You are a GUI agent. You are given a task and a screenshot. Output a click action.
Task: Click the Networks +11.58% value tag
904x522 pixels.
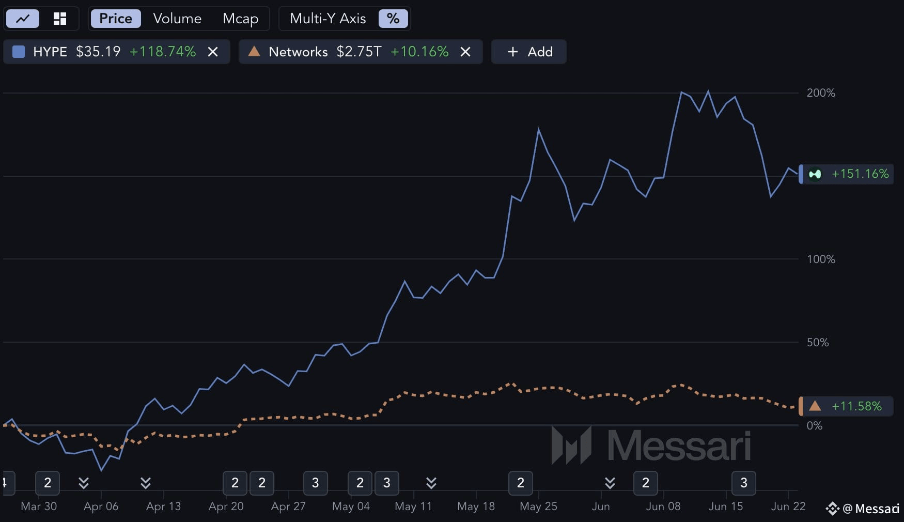click(846, 406)
